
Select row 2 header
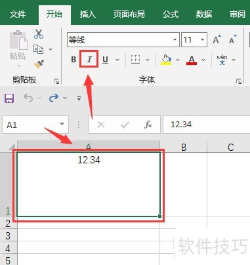click(9, 223)
